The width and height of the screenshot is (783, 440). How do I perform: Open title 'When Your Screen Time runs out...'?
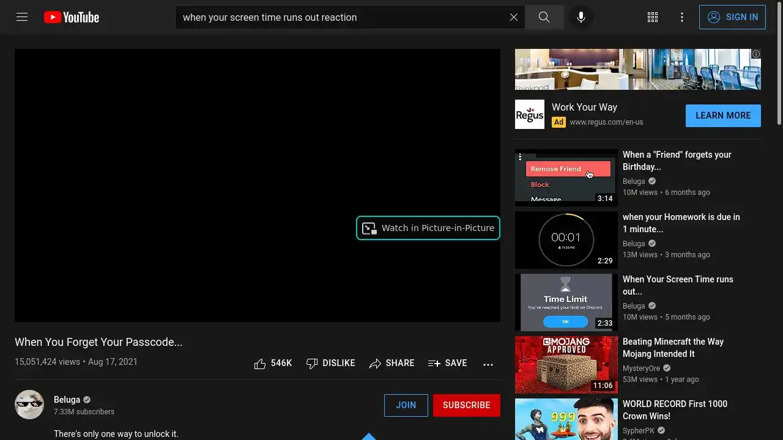[x=678, y=285]
